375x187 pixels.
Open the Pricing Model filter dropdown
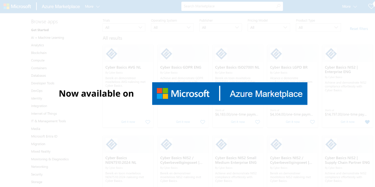[x=269, y=27]
